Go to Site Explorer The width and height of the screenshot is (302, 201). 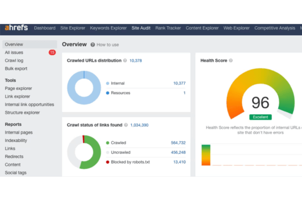(x=72, y=28)
